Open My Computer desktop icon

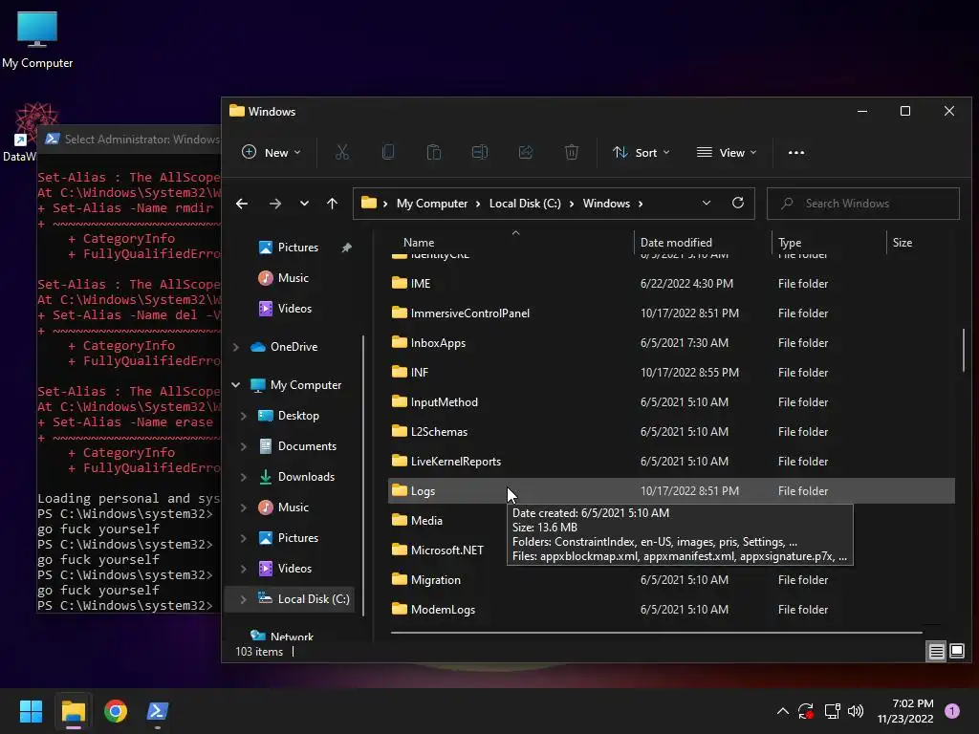point(37,39)
